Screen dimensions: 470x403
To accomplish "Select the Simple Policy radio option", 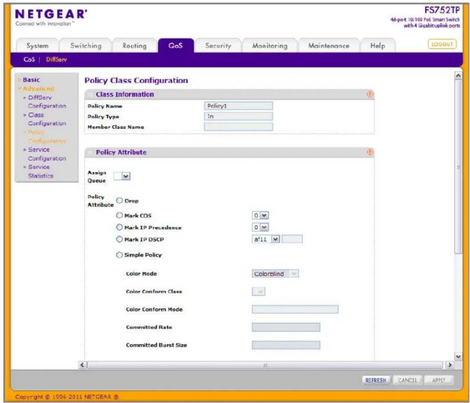I will coord(119,255).
